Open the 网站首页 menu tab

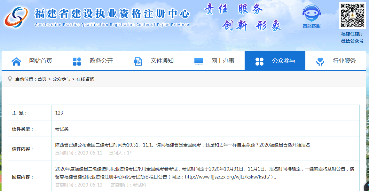point(32,61)
